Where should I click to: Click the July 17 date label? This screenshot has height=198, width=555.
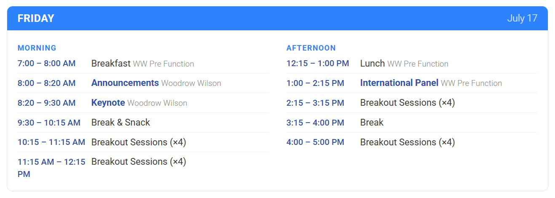click(522, 19)
